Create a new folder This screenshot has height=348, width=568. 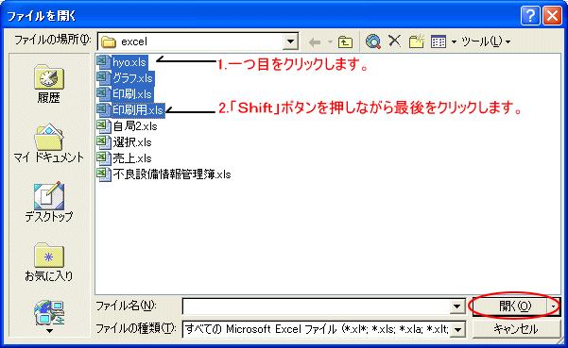(x=417, y=41)
